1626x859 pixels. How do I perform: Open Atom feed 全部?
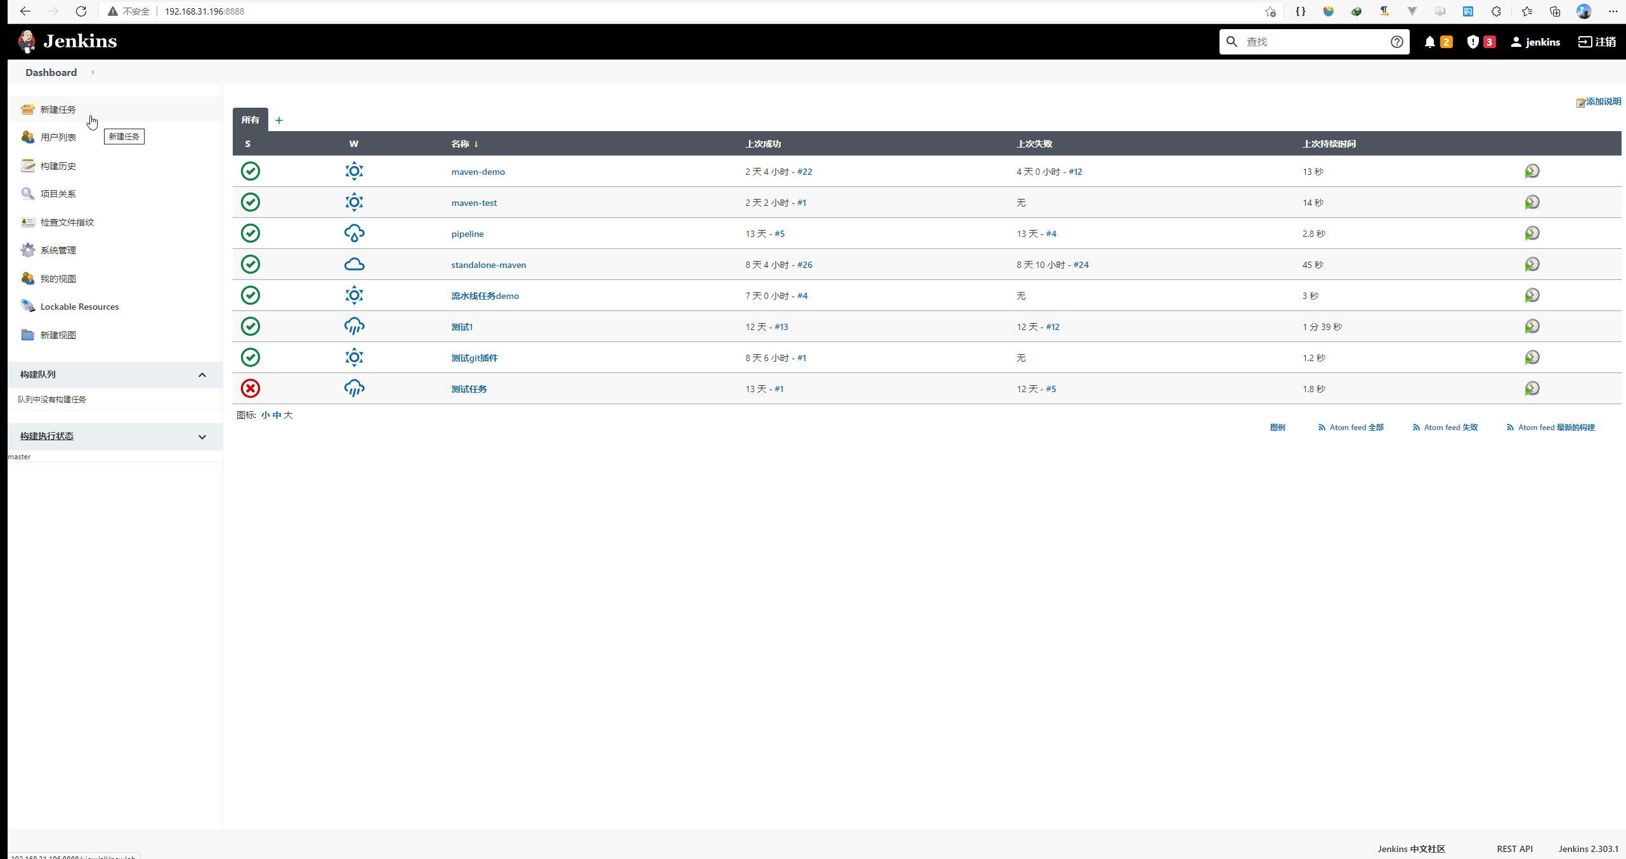tap(1351, 428)
